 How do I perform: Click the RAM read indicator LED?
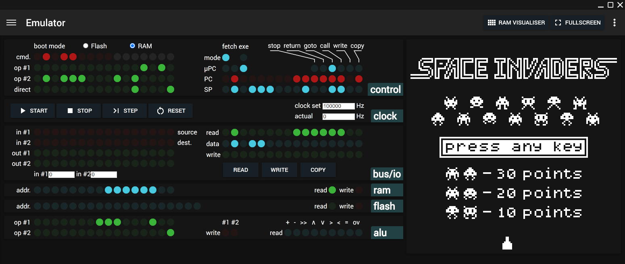click(x=332, y=190)
